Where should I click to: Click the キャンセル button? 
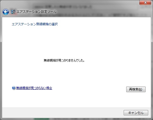(x=136, y=113)
